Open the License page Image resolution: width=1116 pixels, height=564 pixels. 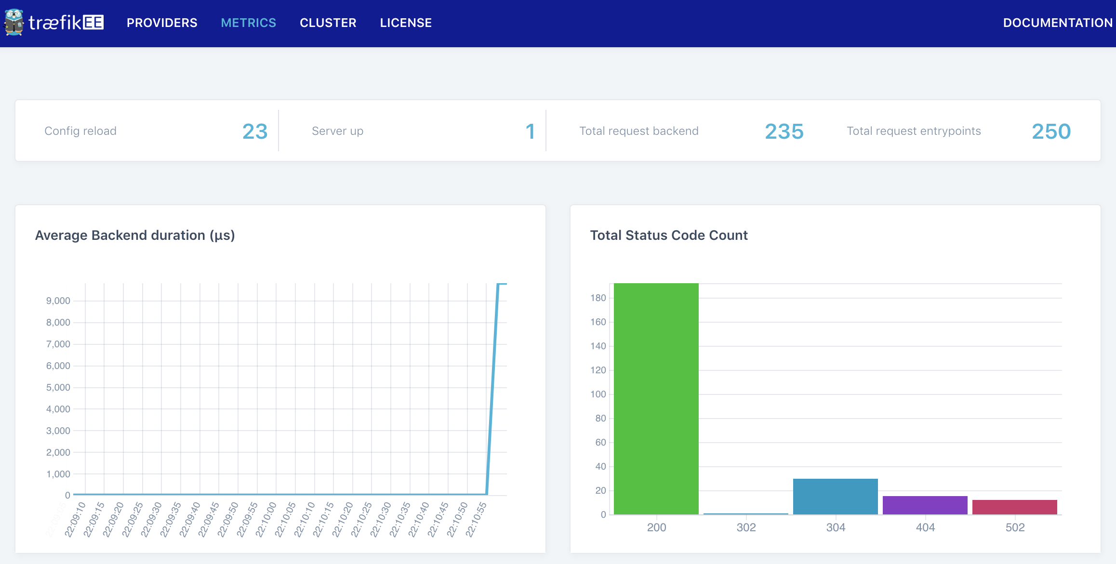[406, 23]
